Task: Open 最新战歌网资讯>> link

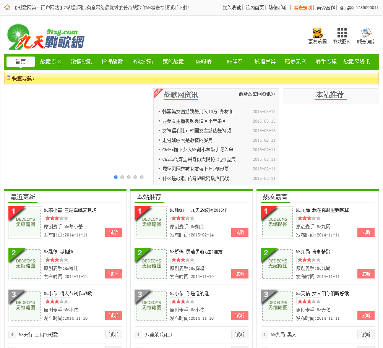Action: click(257, 94)
